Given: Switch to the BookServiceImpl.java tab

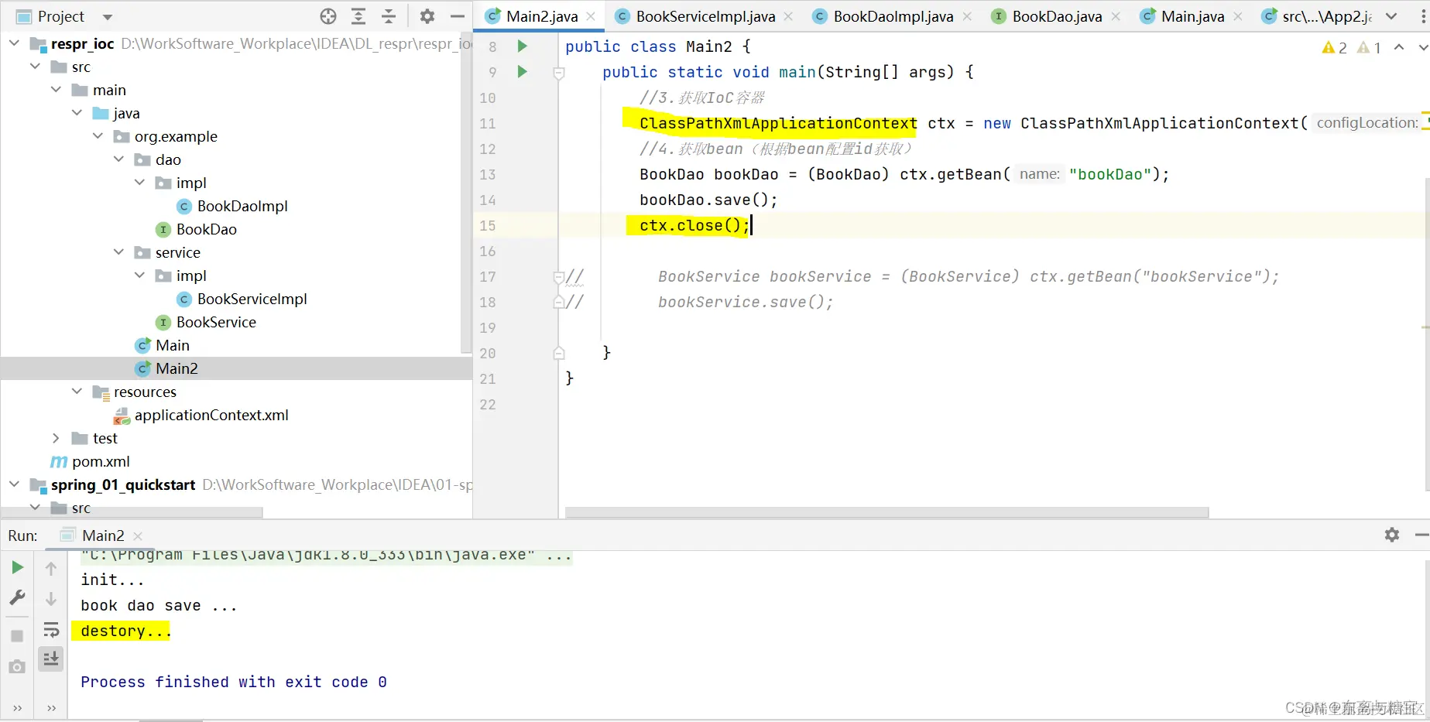Looking at the screenshot, I should point(705,16).
